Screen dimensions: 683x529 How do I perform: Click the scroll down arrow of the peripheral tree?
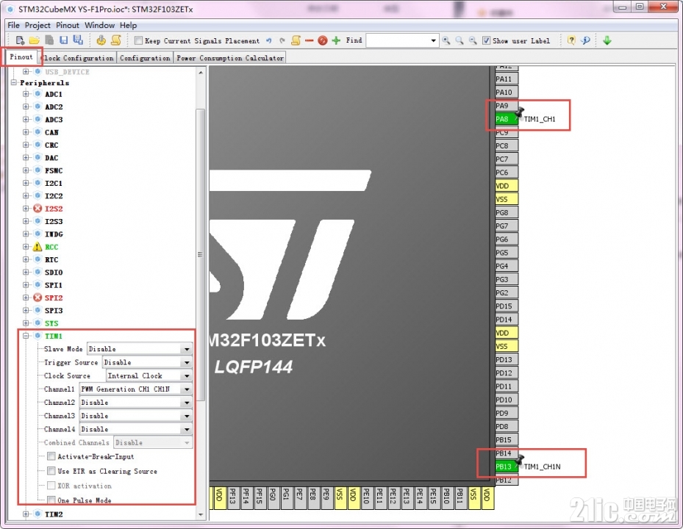[201, 515]
